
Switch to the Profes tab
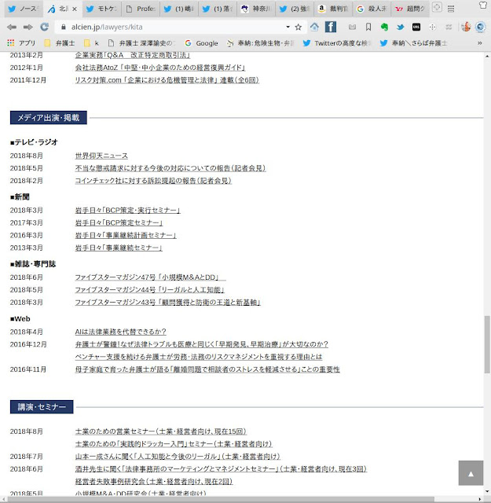[141, 9]
